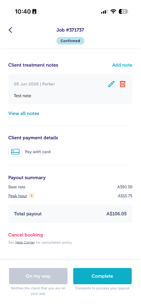Screen dimensions: 141x308
Task: Click the Complete button
Action: pos(102,276)
